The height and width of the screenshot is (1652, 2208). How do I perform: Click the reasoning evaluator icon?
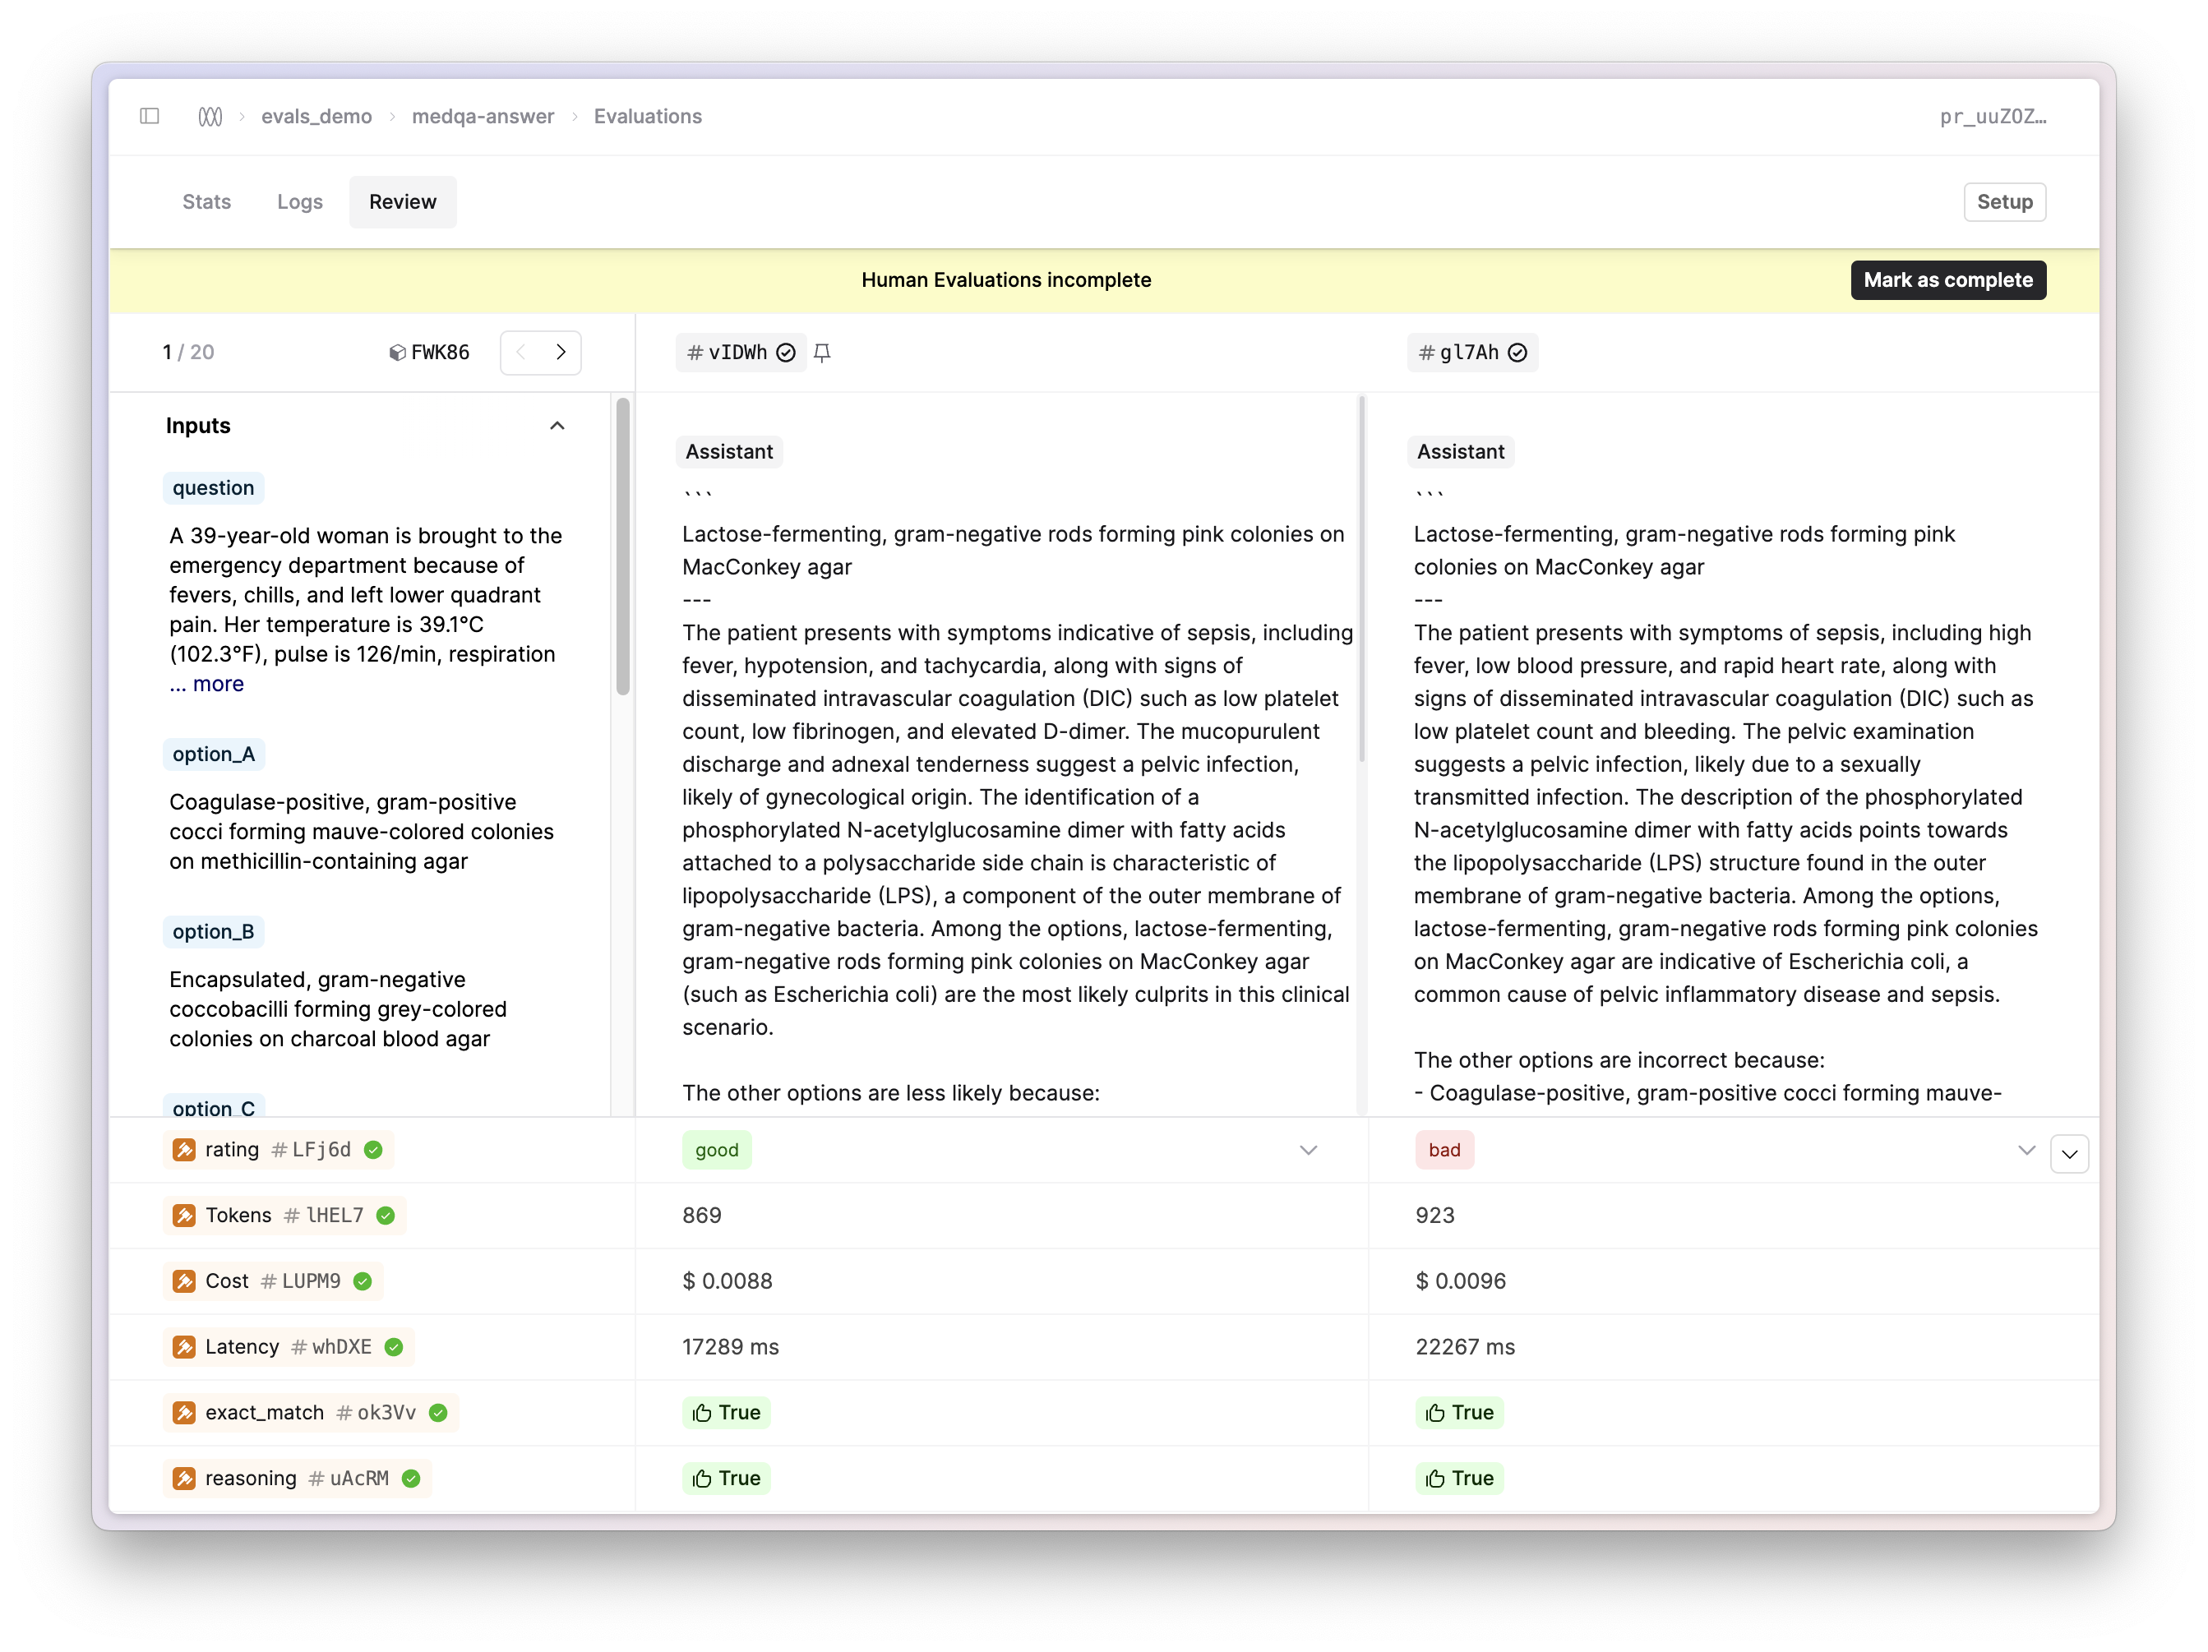point(183,1479)
